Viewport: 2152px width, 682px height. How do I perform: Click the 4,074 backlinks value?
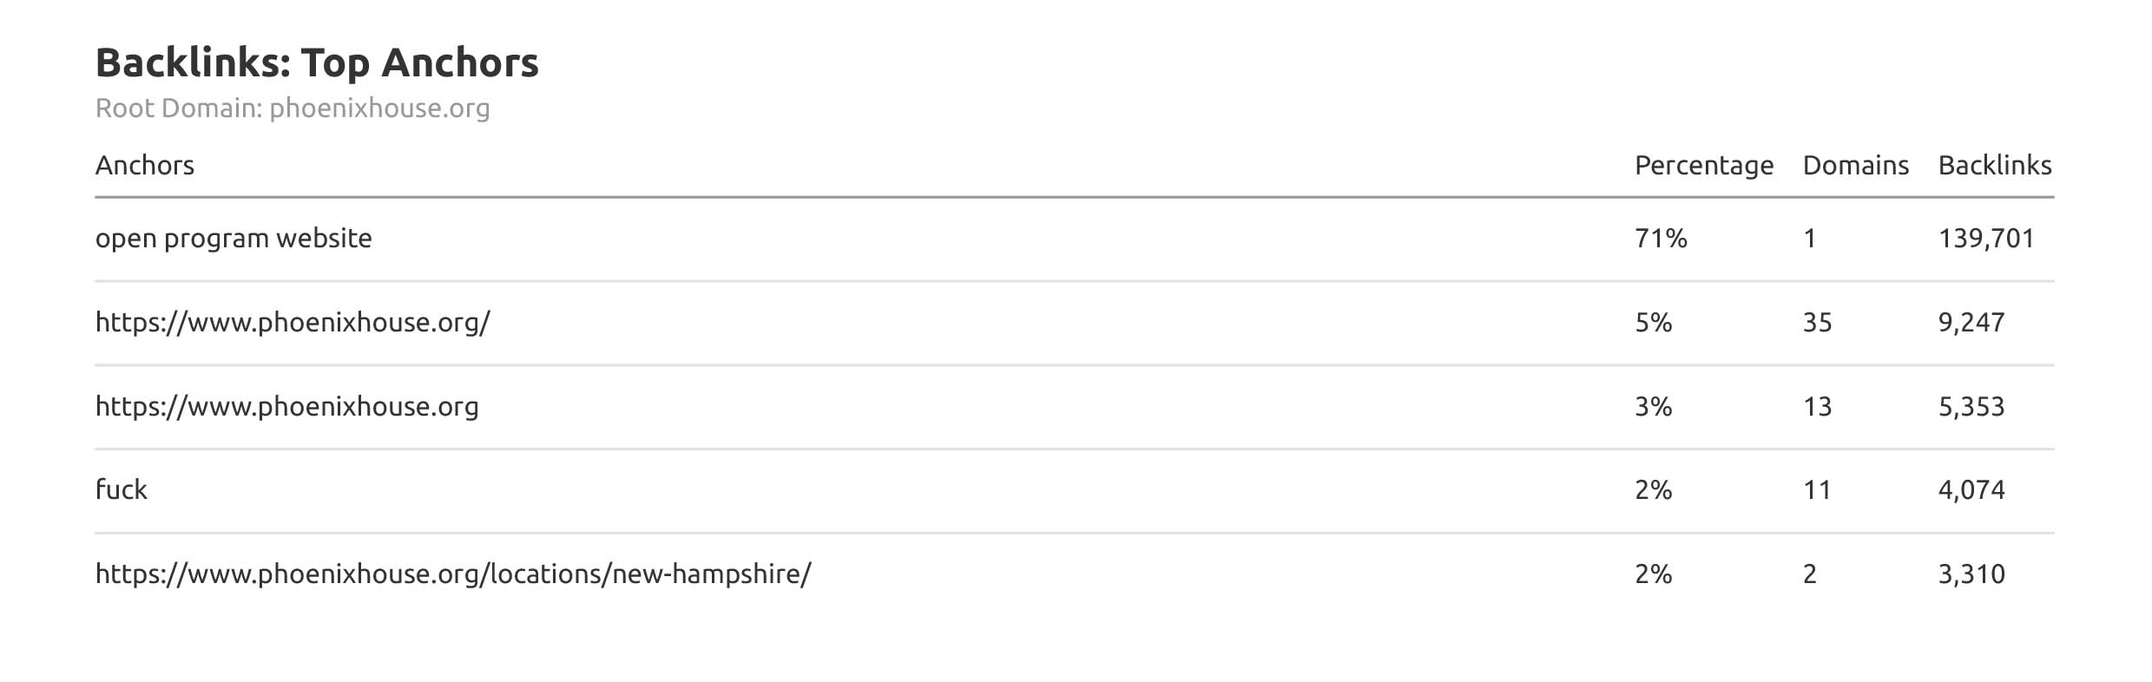click(x=1971, y=490)
